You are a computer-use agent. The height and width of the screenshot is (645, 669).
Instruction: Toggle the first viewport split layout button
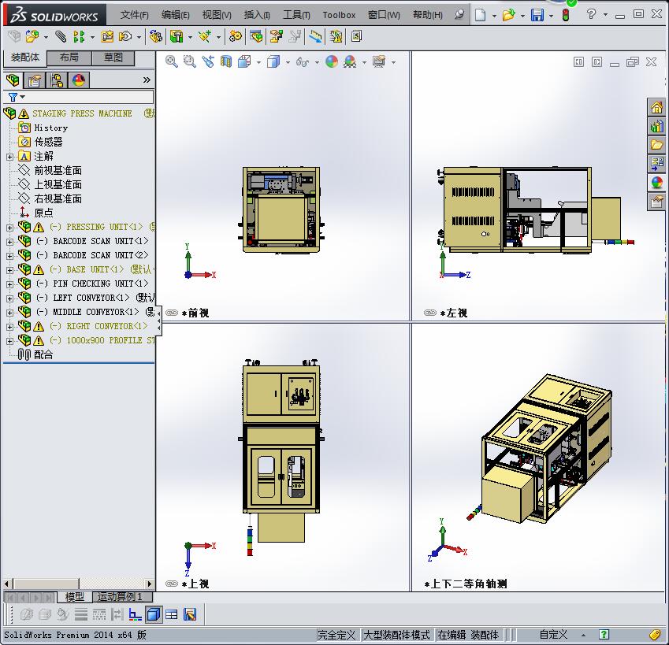578,62
